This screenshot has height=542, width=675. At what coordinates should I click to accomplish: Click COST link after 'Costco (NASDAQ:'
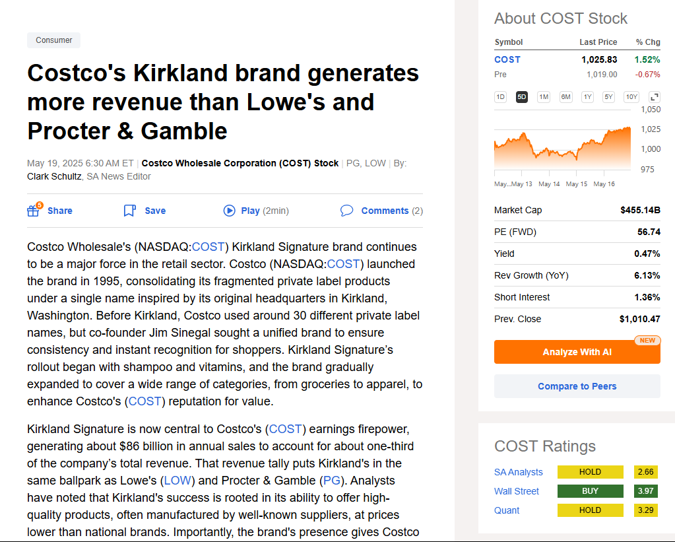(x=343, y=264)
